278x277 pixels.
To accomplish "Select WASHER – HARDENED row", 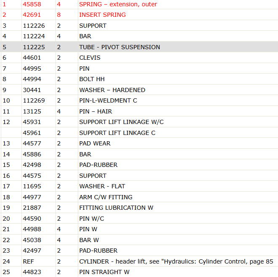I will point(139,90).
